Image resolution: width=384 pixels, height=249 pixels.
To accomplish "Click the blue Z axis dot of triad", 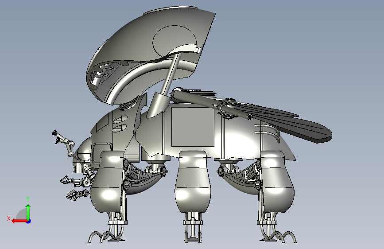I will coord(29,221).
